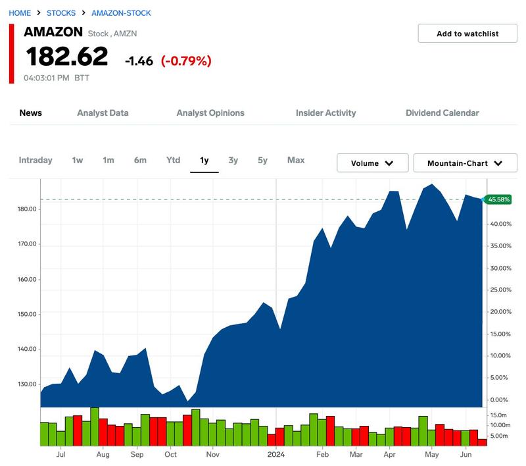Click Add to watchlist button

tap(467, 33)
